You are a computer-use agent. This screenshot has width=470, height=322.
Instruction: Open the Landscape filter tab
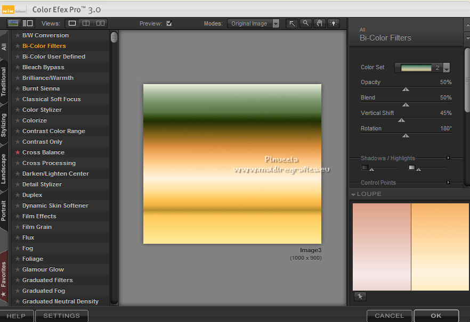pyautogui.click(x=4, y=169)
